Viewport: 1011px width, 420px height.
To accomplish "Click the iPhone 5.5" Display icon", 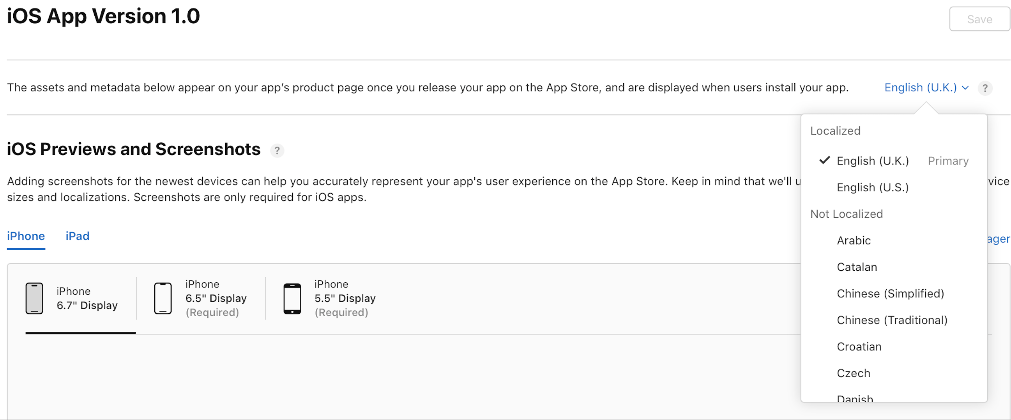I will (292, 298).
